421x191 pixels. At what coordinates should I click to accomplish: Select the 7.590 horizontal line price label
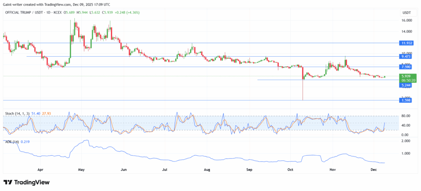[x=406, y=67]
